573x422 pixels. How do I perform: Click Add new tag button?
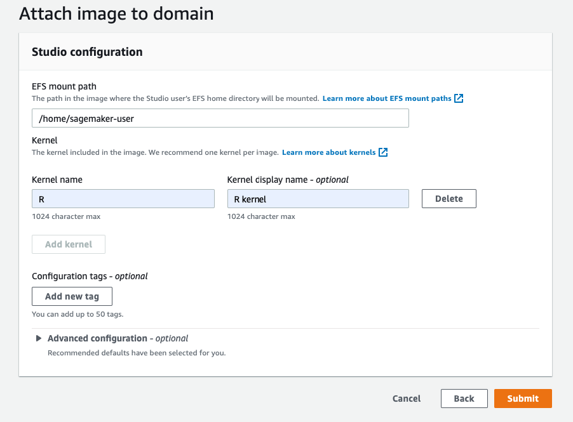pos(72,296)
